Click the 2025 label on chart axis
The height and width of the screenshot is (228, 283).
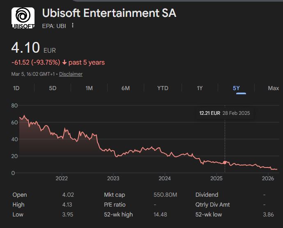[216, 179]
